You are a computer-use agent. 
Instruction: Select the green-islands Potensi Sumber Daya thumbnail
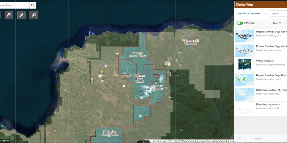pos(245,80)
